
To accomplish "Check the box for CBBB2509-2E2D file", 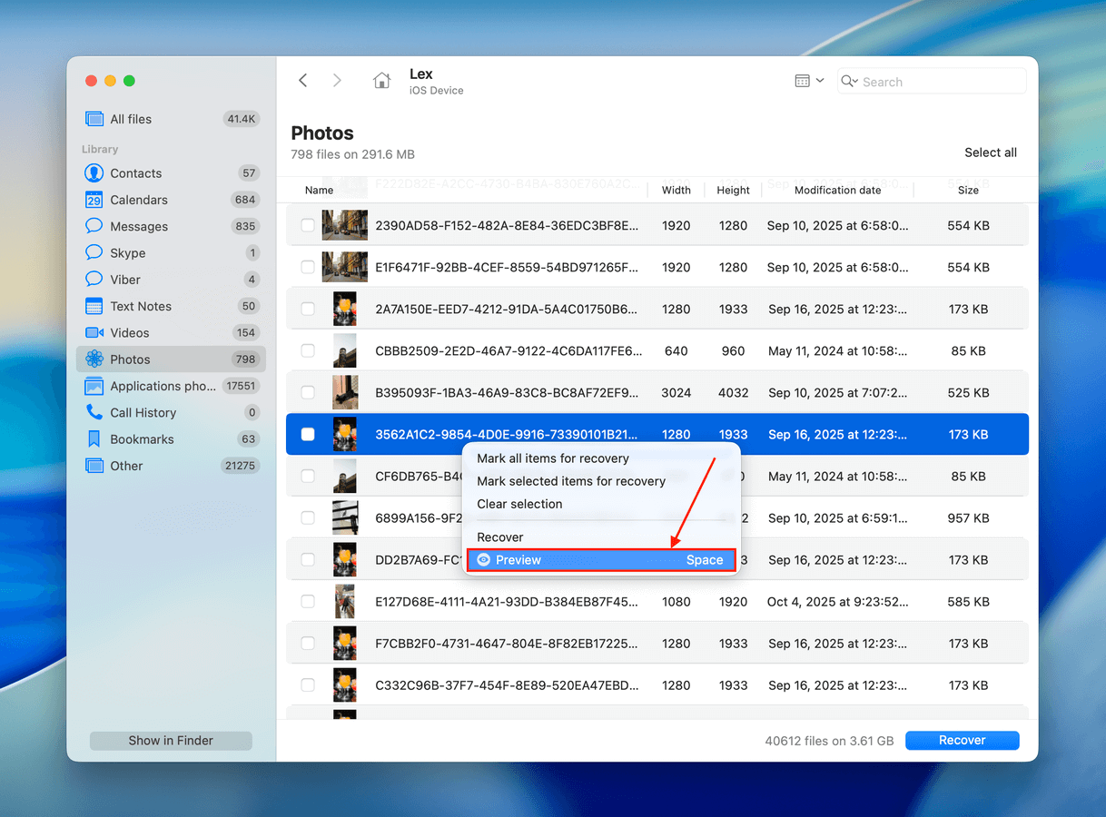I will click(x=308, y=351).
